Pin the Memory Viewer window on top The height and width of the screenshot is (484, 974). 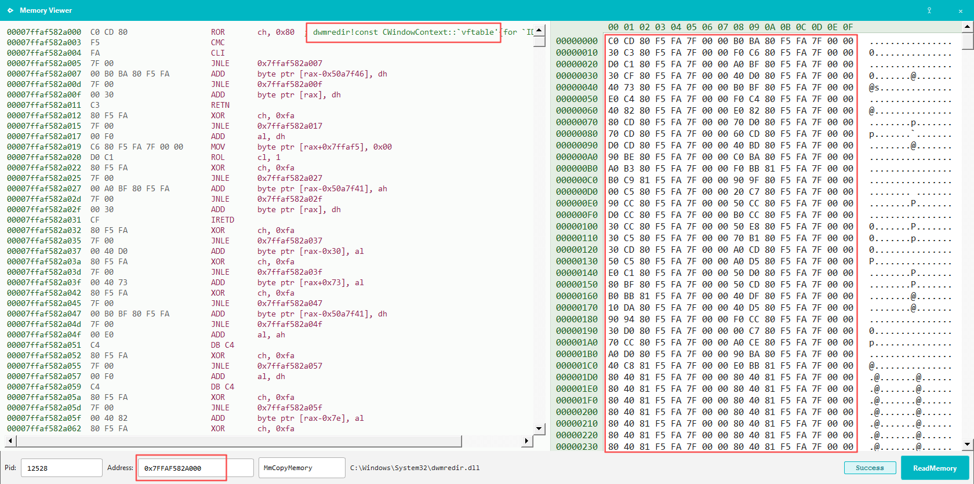tap(929, 10)
